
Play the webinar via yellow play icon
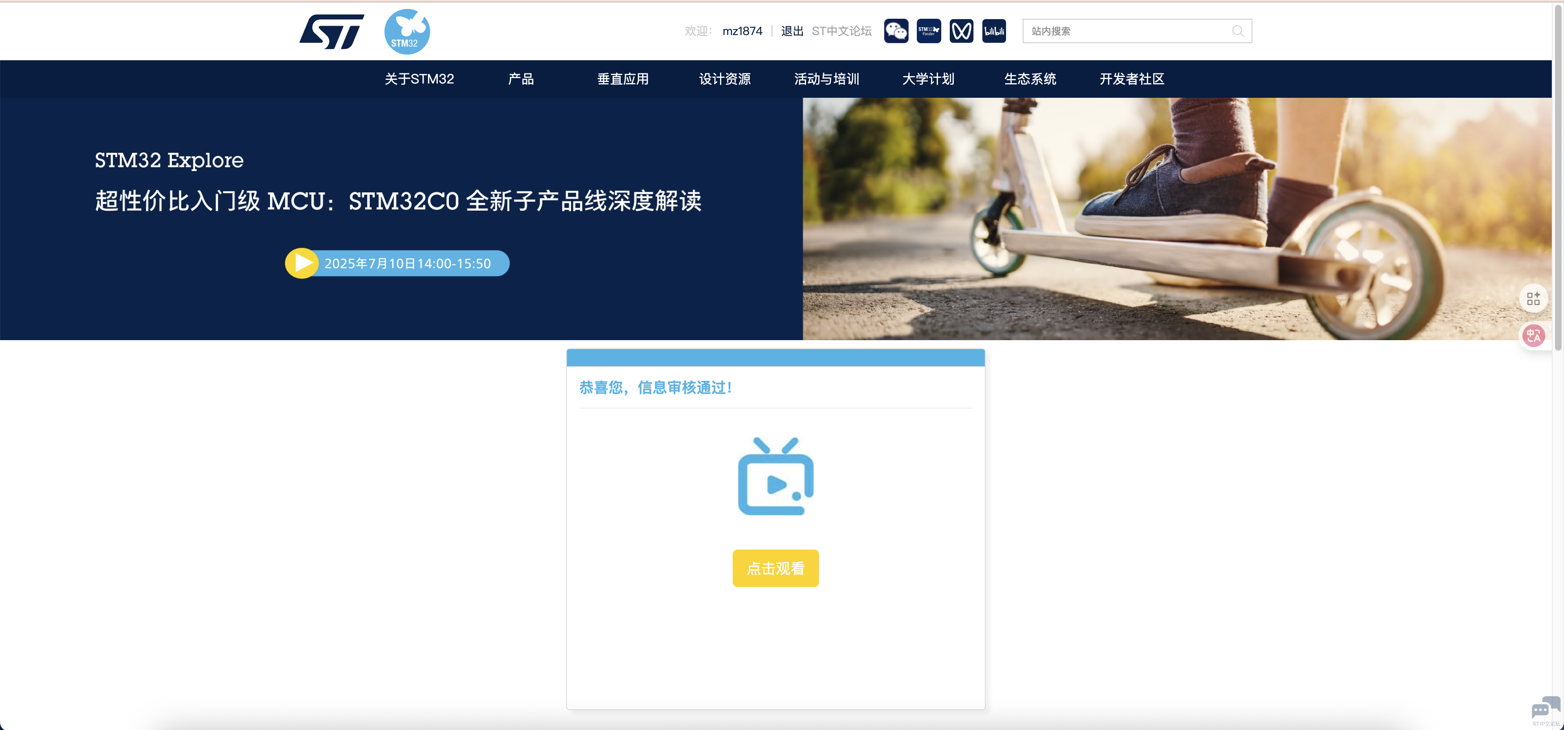[x=302, y=263]
